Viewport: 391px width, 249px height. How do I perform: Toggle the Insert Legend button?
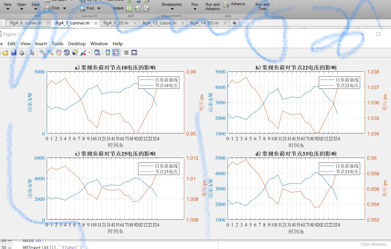click(x=116, y=52)
